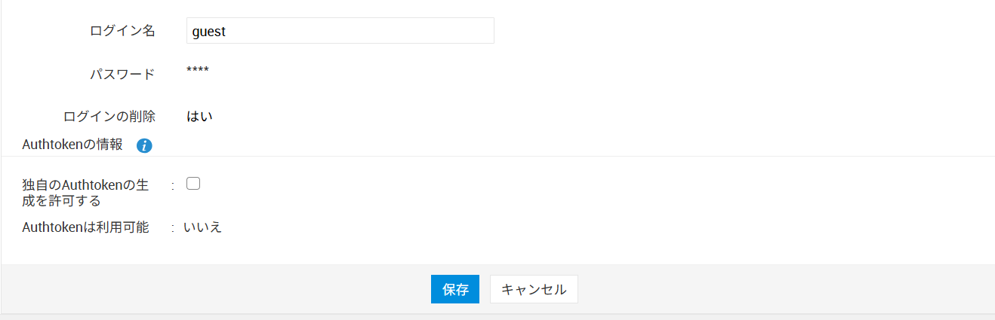
Task: Click the ログイン名 label
Action: [x=122, y=31]
